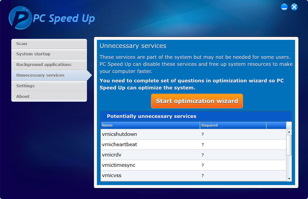Close the PC Speed Up window
The width and height of the screenshot is (308, 199).
(x=294, y=7)
